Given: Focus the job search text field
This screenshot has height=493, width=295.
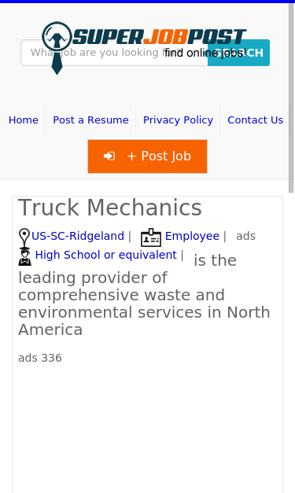Looking at the screenshot, I should point(114,53).
